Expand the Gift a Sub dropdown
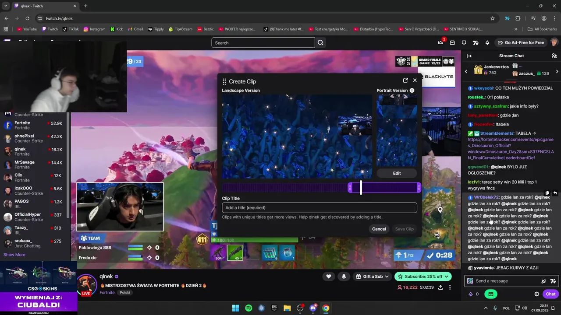Viewport: 561px width, 315px height. pos(372,276)
